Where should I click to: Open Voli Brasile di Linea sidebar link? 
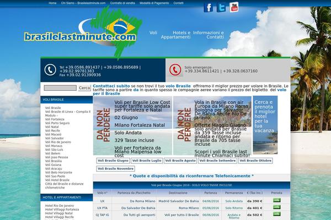67,113
